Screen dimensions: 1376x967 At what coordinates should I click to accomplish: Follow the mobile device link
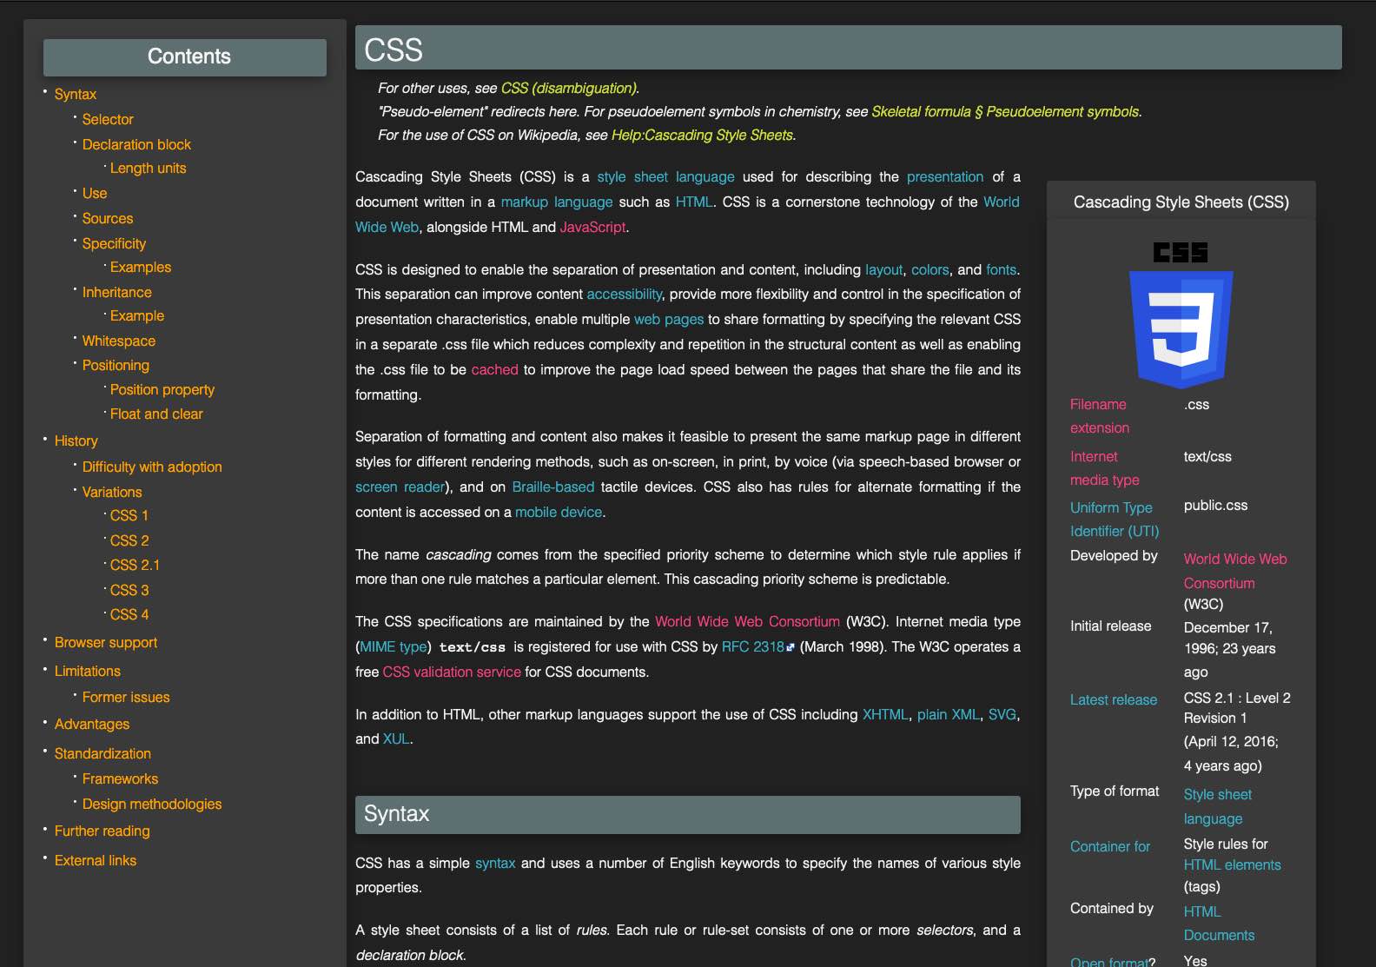(559, 512)
